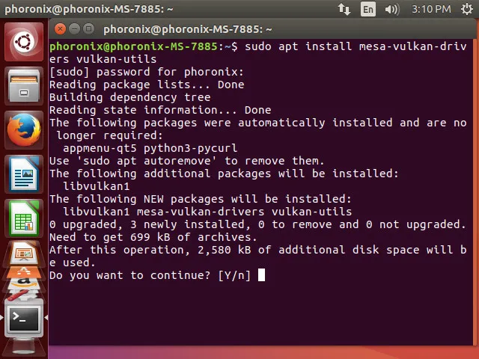This screenshot has height=359, width=479.
Task: Open the Amazon launcher icon
Action: point(24,283)
